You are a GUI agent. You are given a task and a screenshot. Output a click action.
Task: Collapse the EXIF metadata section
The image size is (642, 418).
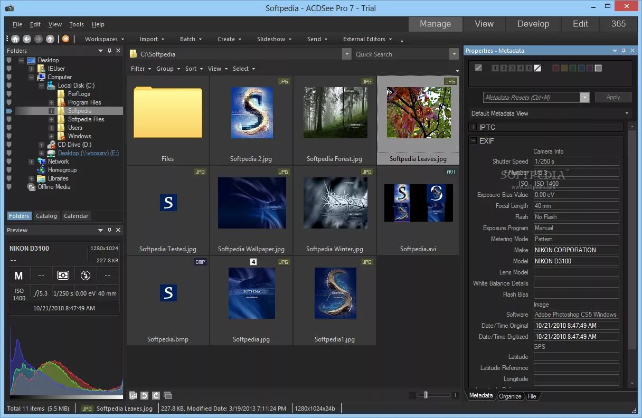tap(473, 141)
